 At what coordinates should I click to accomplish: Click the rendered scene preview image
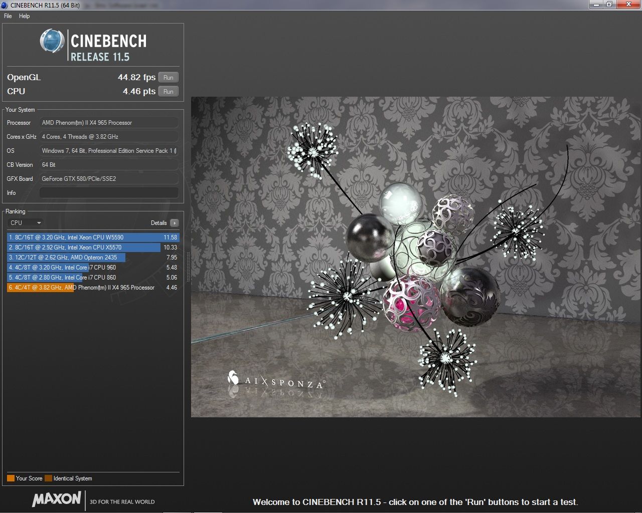[416, 256]
